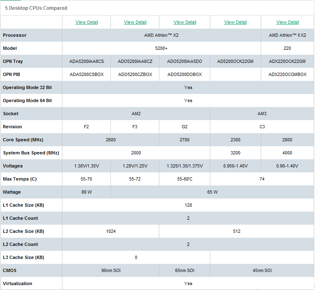Click OPN PIB value 'ADO5200CZBOX'
Image resolution: width=315 pixels, height=290 pixels.
click(x=135, y=74)
